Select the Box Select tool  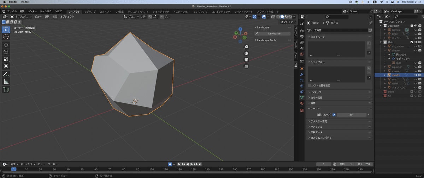pyautogui.click(x=6, y=30)
